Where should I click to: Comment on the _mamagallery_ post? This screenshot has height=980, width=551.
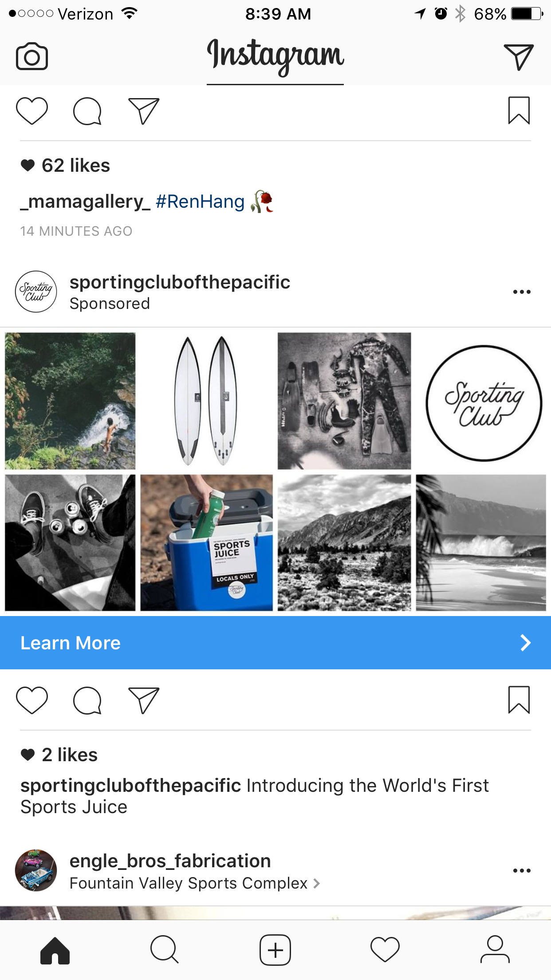coord(87,111)
